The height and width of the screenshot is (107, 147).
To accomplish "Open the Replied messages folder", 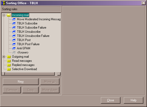I will (23, 65).
